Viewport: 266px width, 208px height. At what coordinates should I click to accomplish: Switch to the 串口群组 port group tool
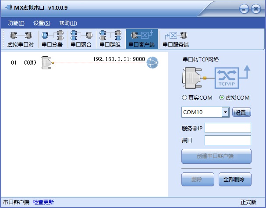pos(110,39)
